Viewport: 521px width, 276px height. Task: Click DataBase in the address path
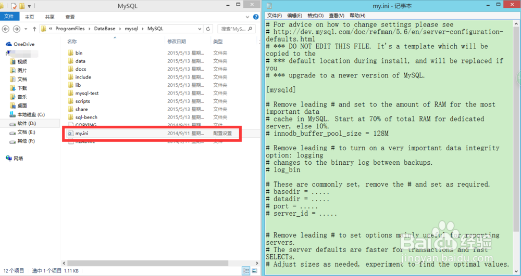(105, 29)
